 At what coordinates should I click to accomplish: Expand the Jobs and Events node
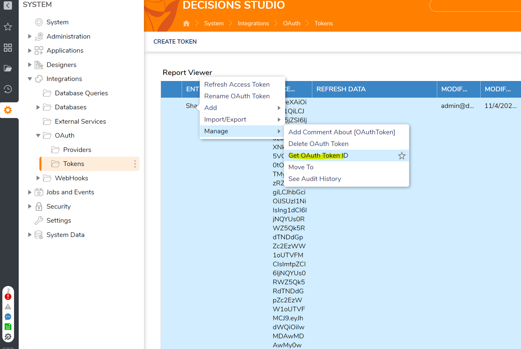[x=30, y=192]
